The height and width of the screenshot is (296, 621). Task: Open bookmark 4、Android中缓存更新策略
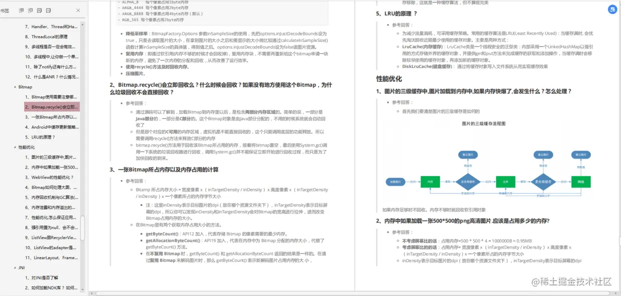(x=52, y=127)
